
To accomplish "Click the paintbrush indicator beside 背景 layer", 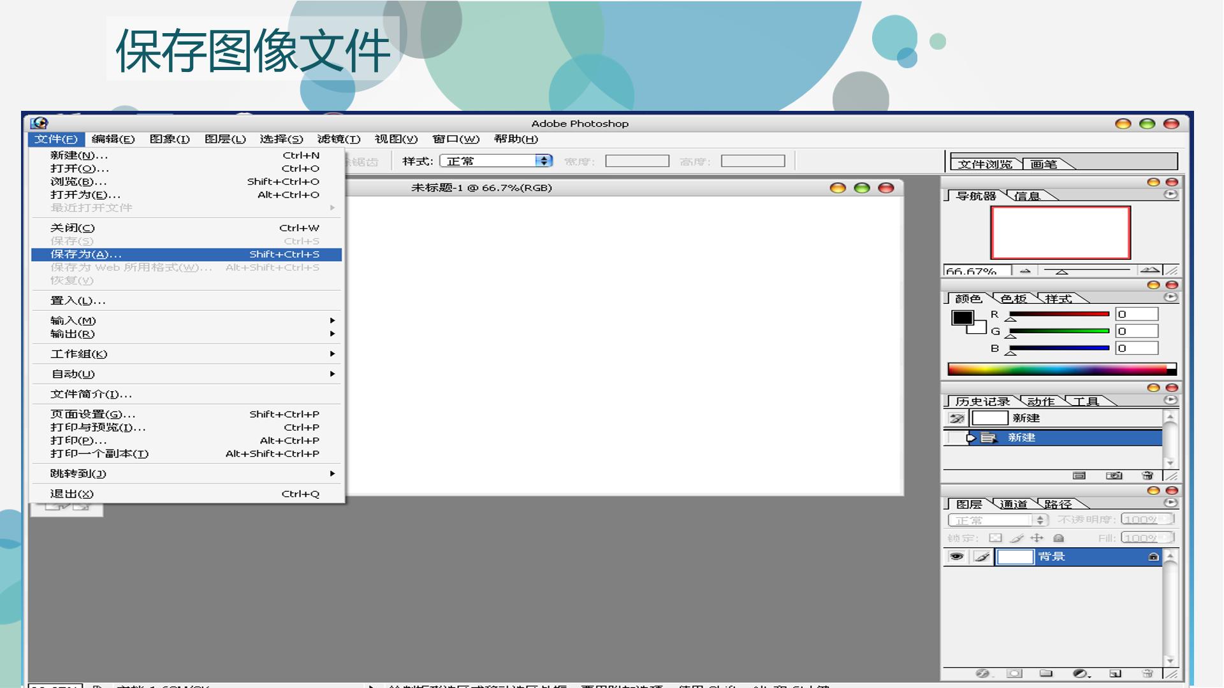I will (x=982, y=557).
